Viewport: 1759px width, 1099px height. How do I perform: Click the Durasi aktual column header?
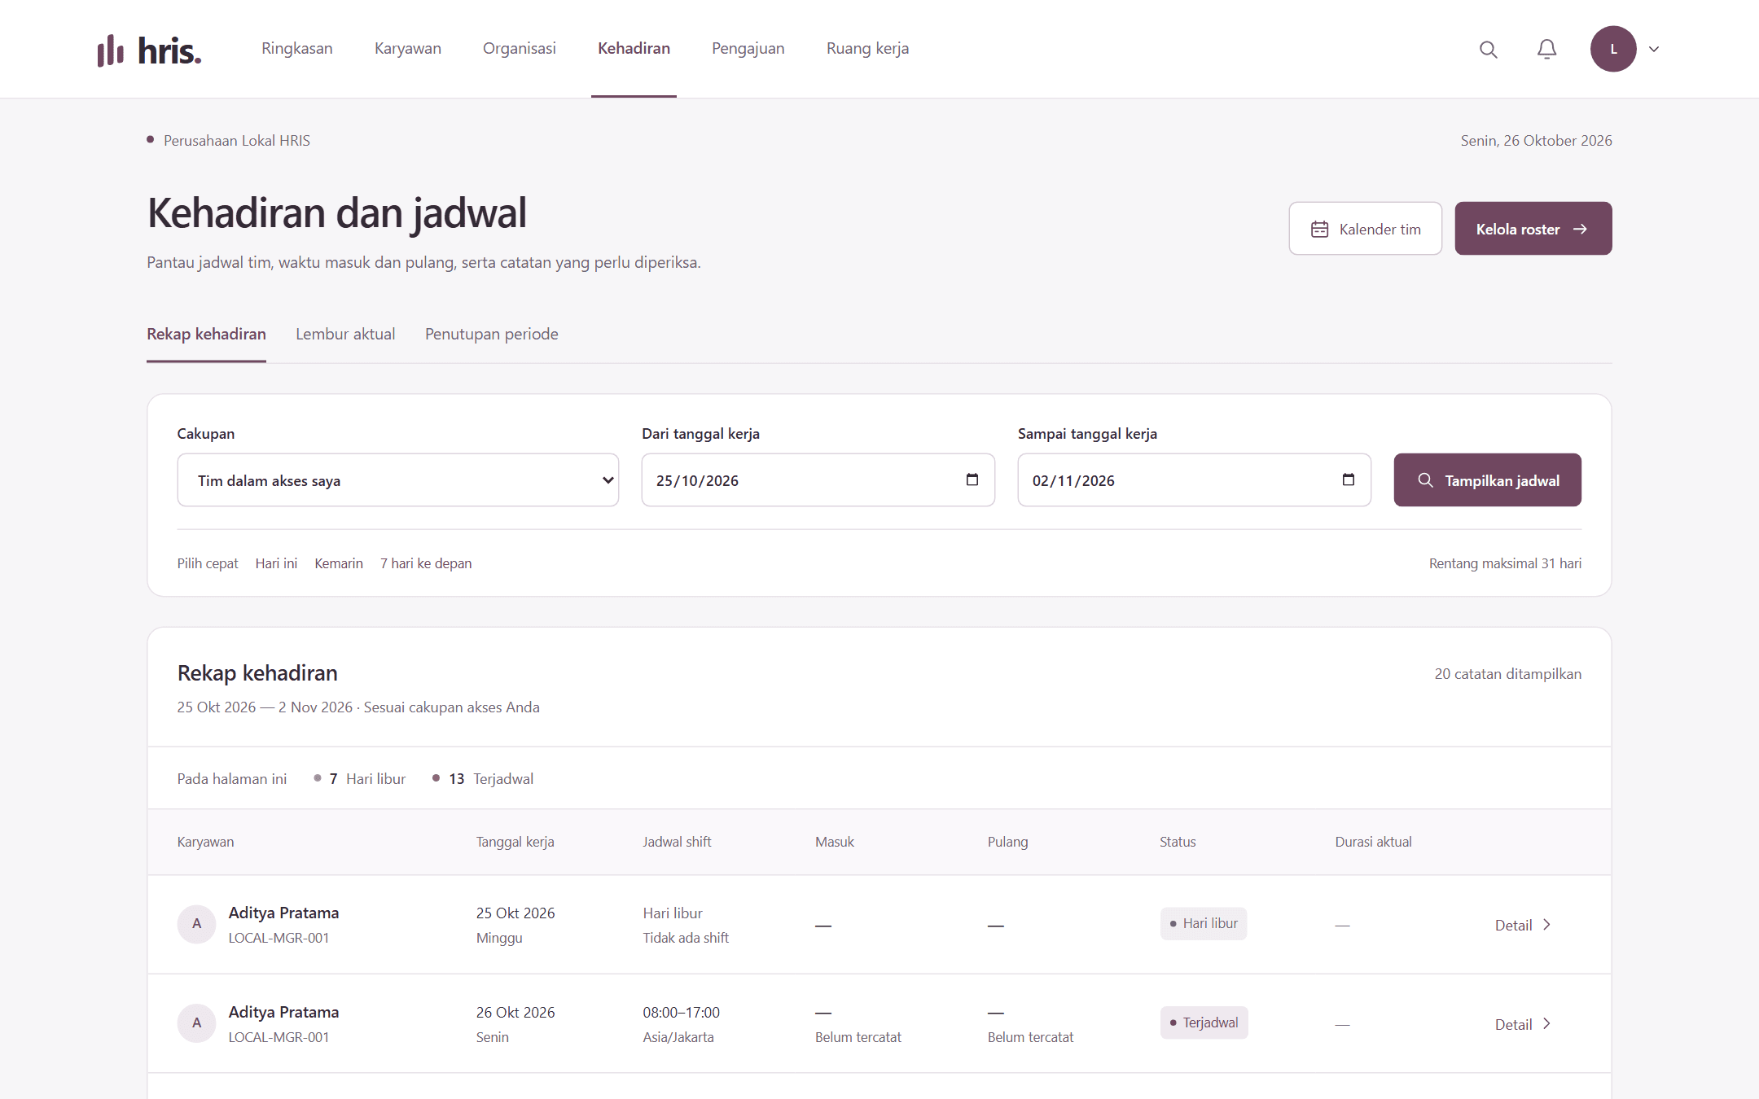coord(1373,842)
